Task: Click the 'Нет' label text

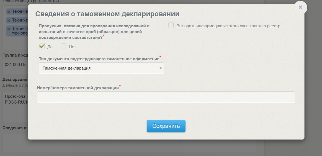Action: (72, 47)
